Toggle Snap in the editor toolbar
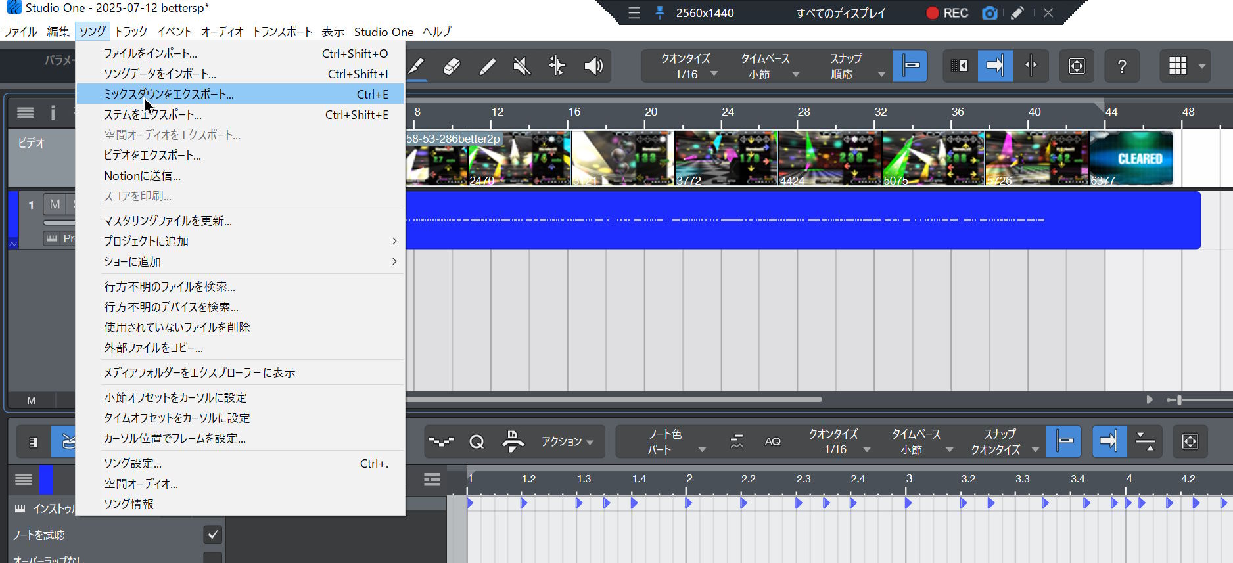Screen dimensions: 1233x563 [1064, 441]
